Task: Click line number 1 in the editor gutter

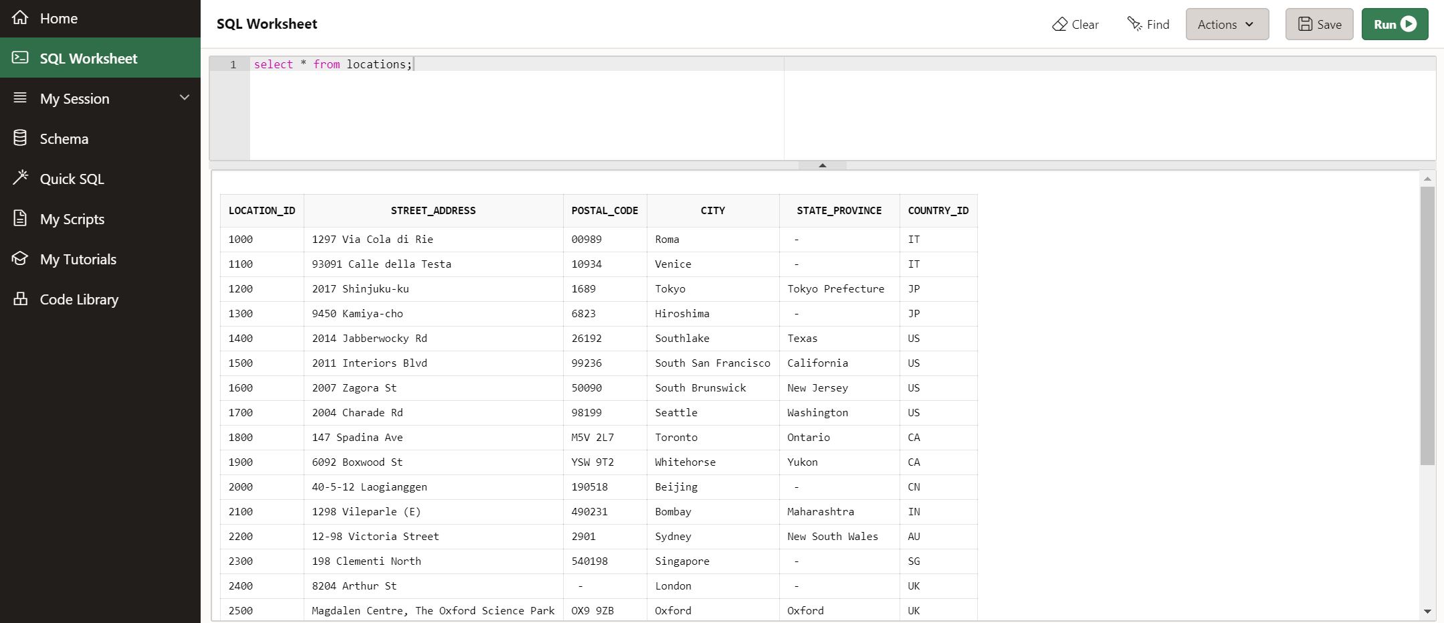Action: (x=233, y=64)
